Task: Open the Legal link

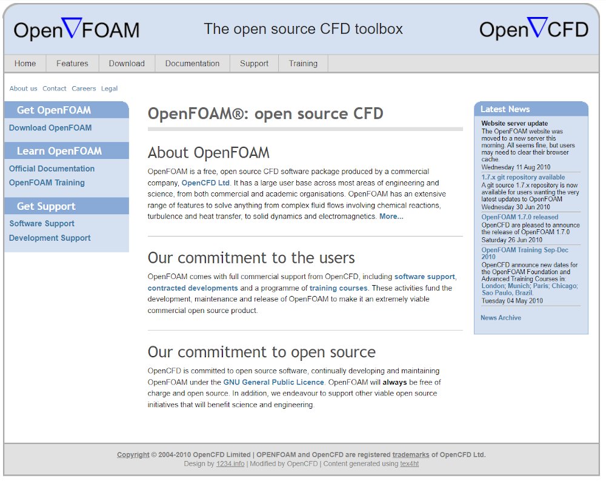Action: pyautogui.click(x=109, y=89)
